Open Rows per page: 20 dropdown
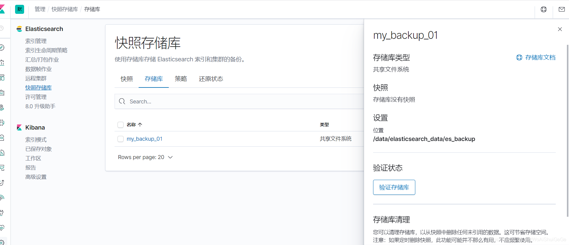 145,157
